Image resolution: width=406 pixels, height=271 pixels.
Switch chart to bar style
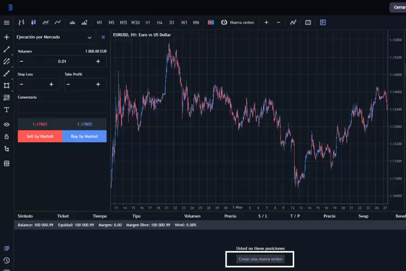point(22,23)
